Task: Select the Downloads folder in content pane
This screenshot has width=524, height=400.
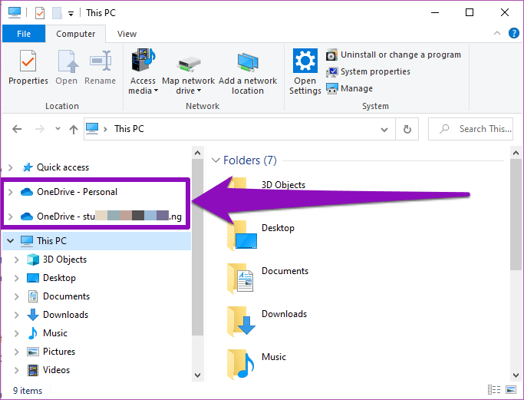Action: tap(267, 322)
